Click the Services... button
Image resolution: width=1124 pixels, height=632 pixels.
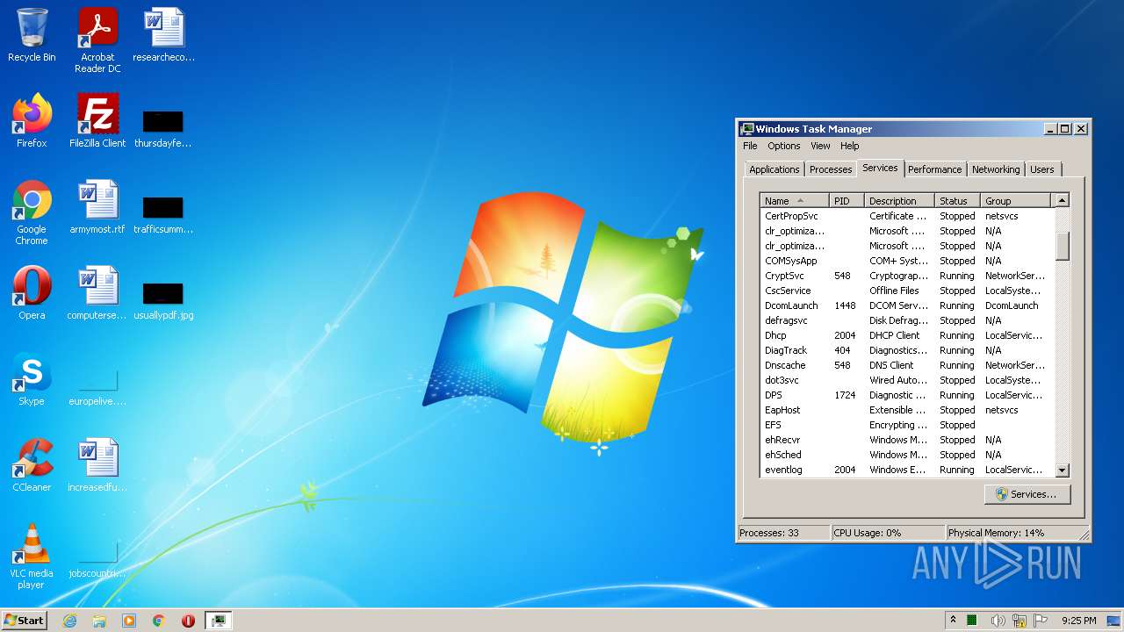pyautogui.click(x=1027, y=494)
